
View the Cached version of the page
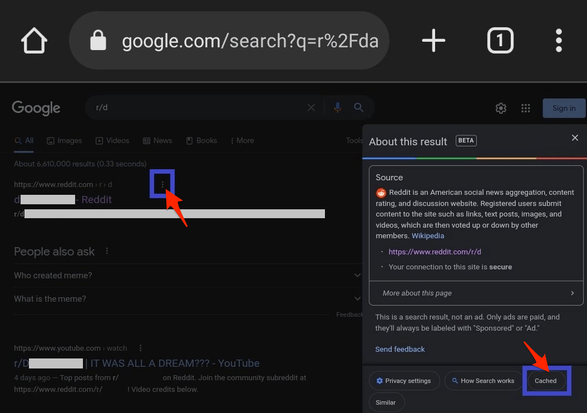pos(545,381)
